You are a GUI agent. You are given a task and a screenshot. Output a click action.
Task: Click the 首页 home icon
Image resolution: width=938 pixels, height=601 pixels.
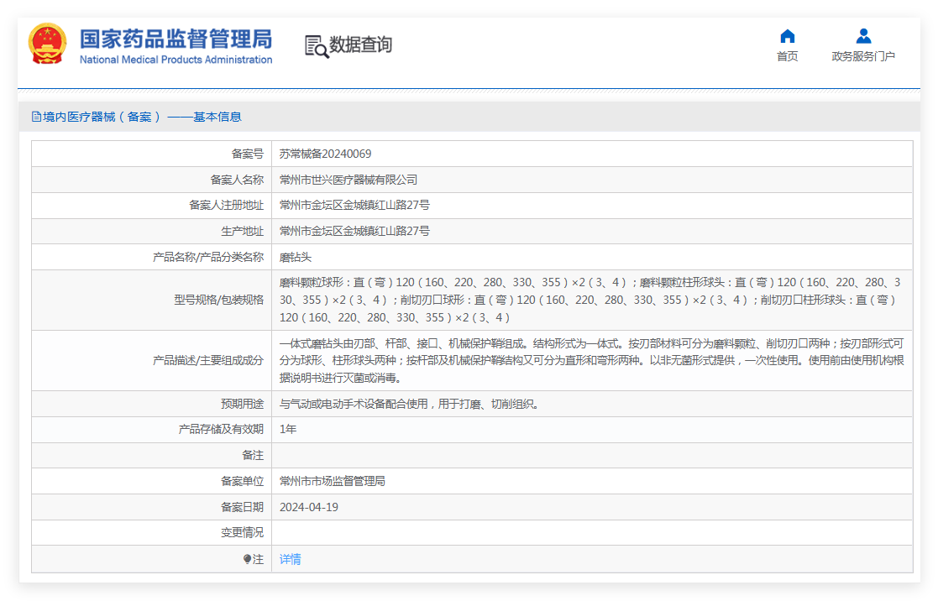(x=787, y=36)
